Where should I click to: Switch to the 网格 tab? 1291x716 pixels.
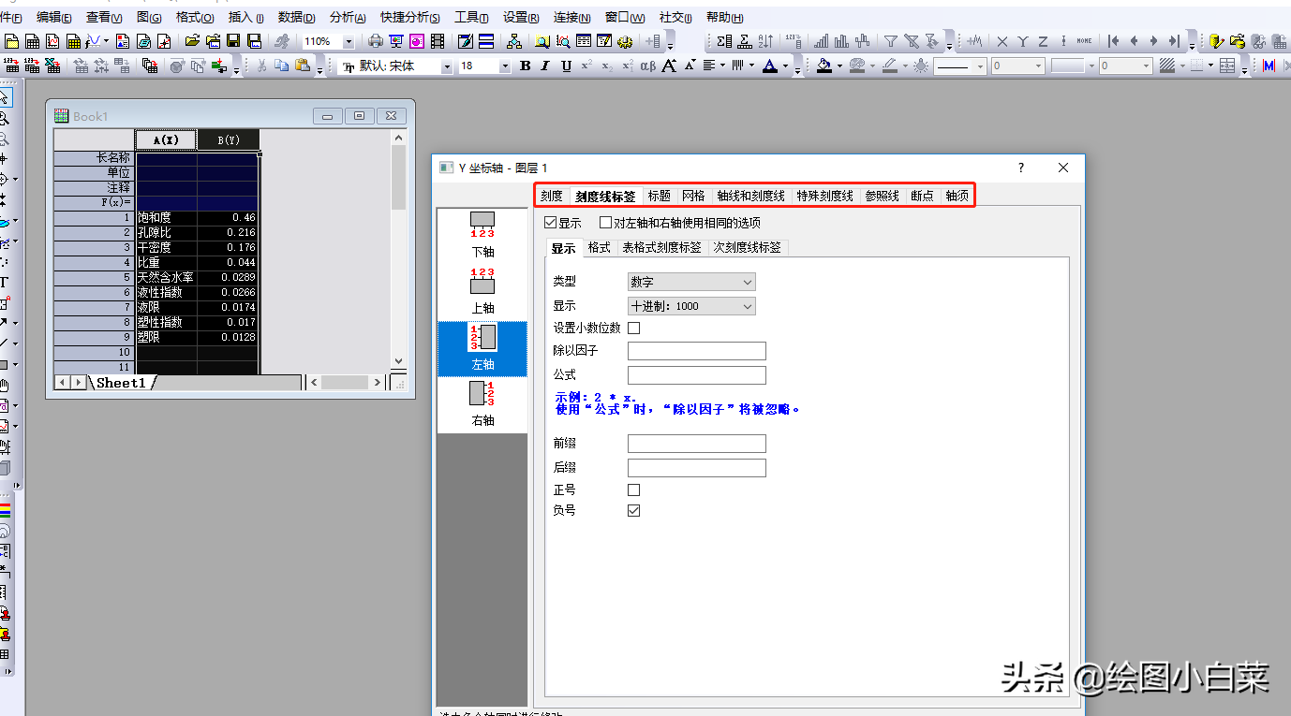693,196
